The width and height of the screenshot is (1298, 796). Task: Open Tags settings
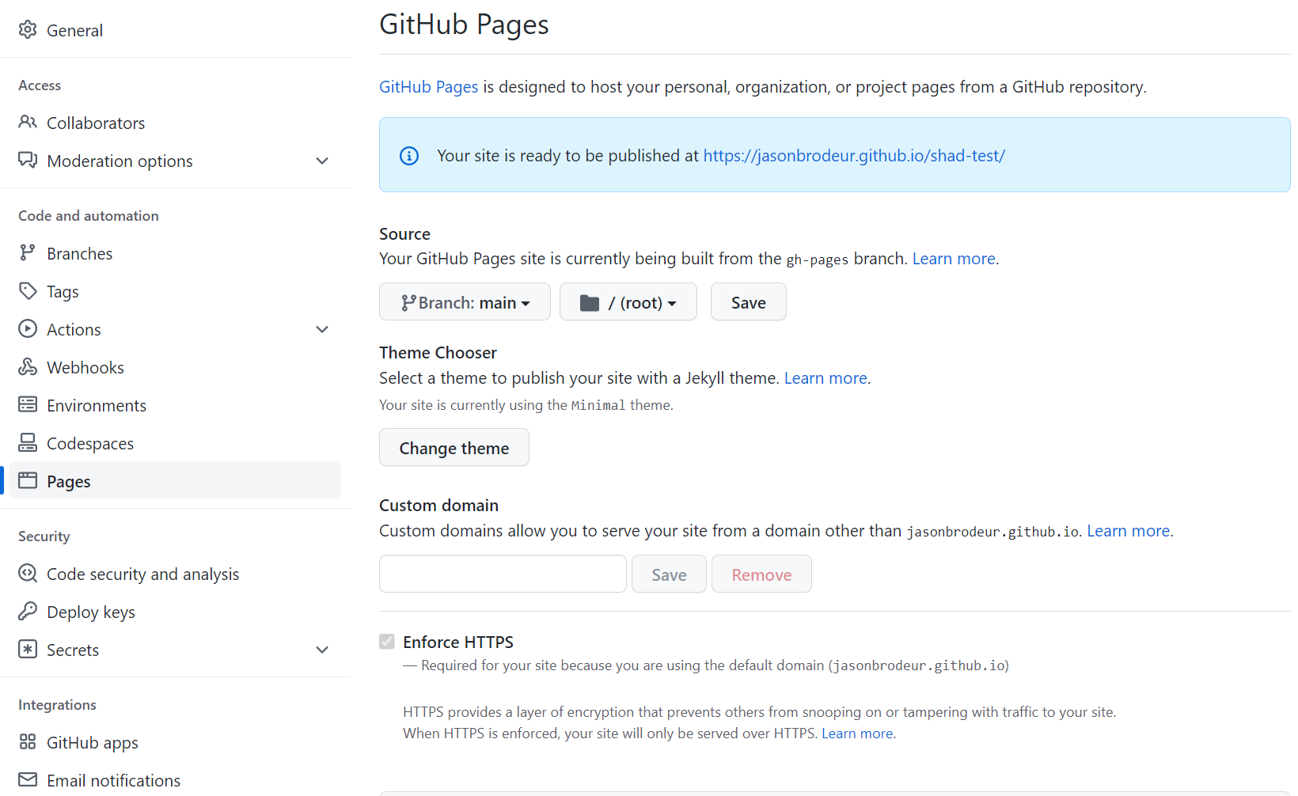click(x=175, y=291)
